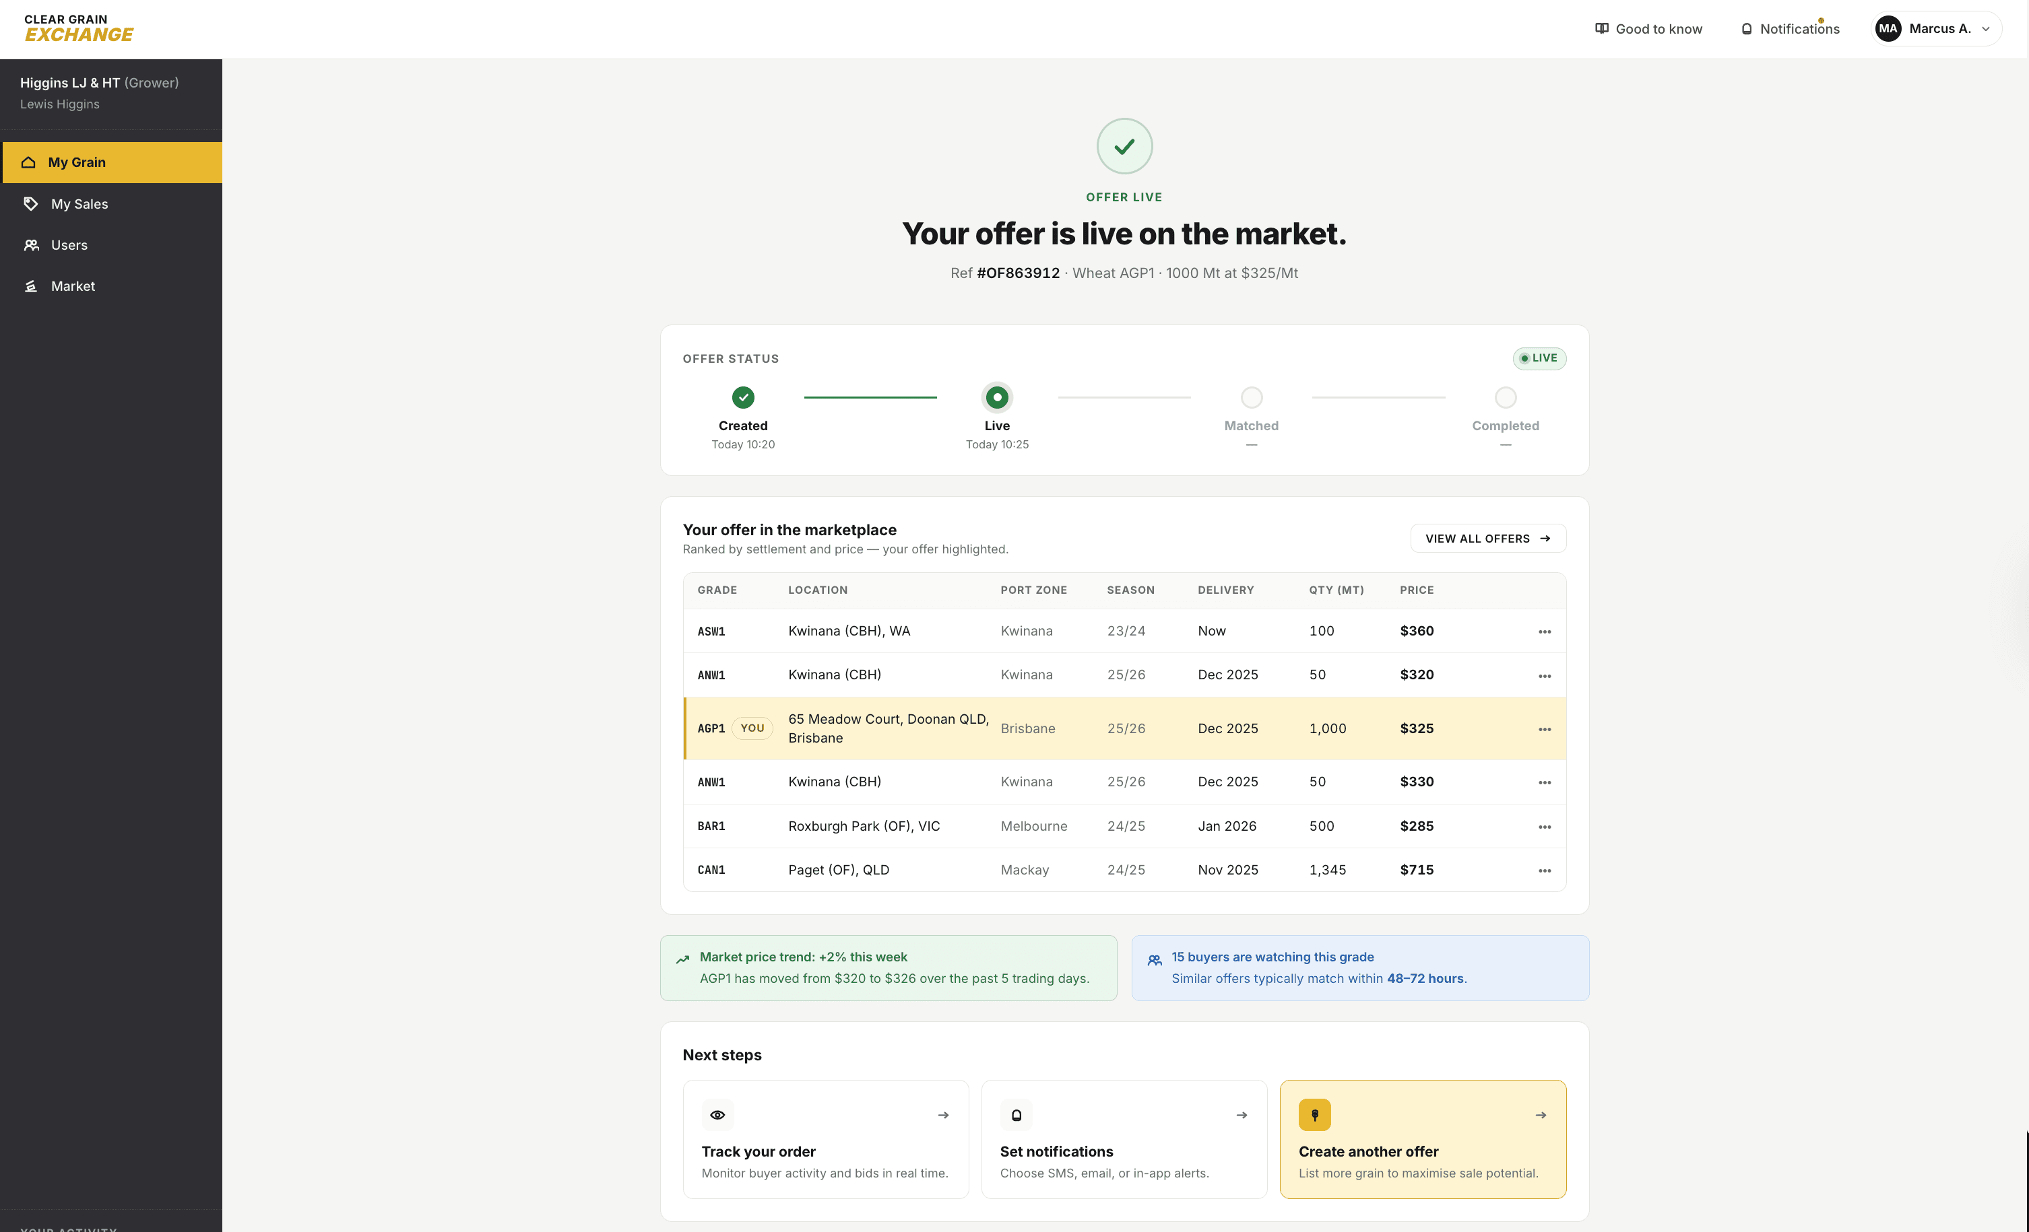Click the trend icon in Market price trend banner
2029x1232 pixels.
[x=682, y=959]
